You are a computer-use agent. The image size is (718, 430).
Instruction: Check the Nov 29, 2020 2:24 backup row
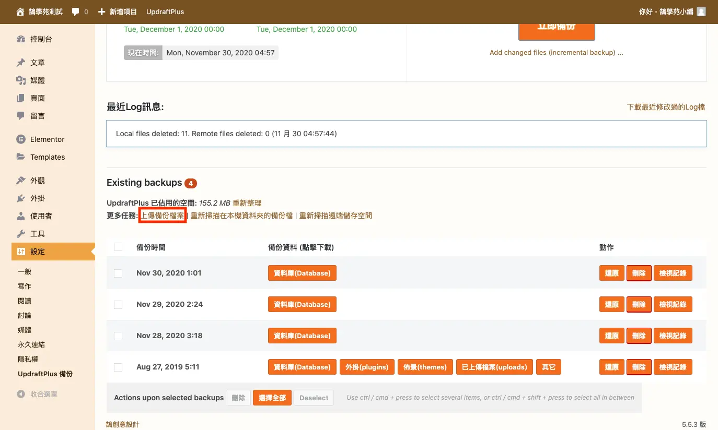tap(118, 304)
